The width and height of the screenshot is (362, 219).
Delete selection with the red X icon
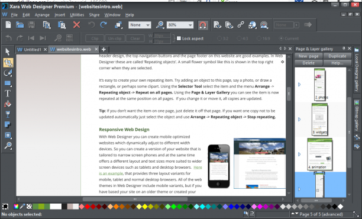76,25
